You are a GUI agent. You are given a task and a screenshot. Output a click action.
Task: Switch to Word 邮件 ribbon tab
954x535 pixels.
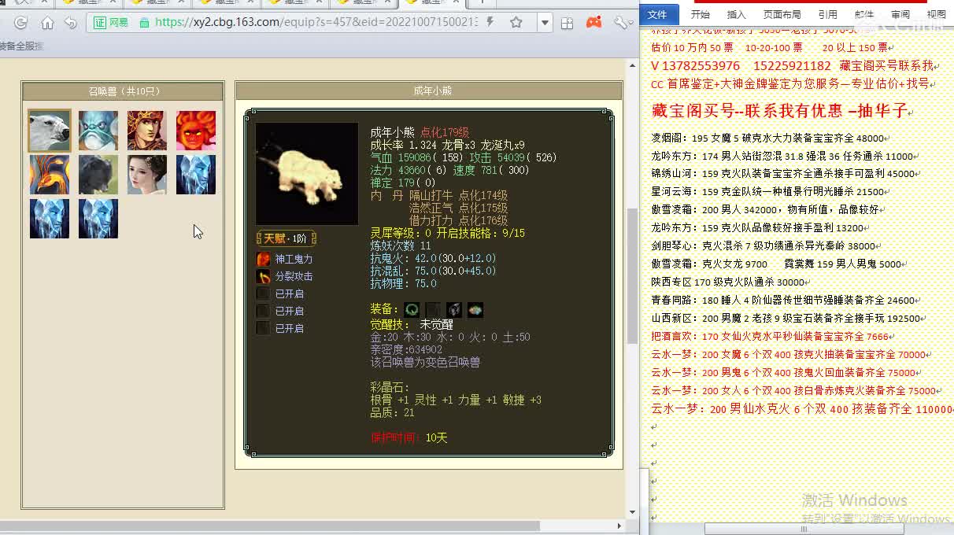[x=863, y=14]
